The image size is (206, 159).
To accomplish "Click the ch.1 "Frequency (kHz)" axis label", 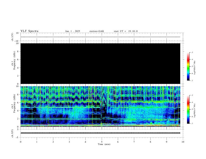I will point(15,60).
